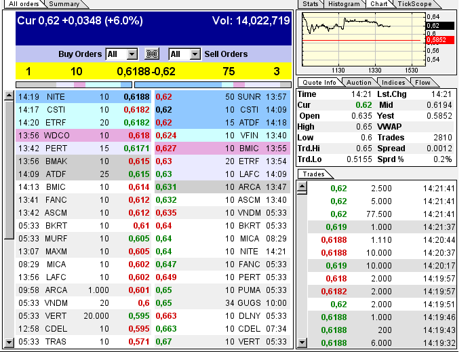472x352 pixels.
Task: Open the Chart tab
Action: point(378,4)
